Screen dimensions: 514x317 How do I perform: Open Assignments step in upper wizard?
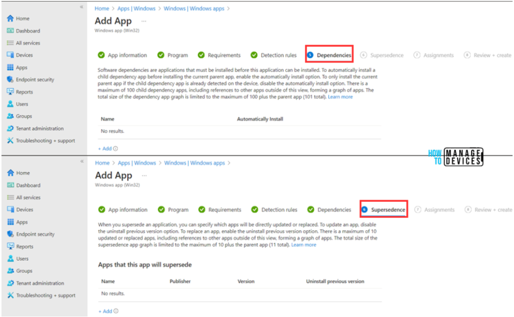point(434,55)
